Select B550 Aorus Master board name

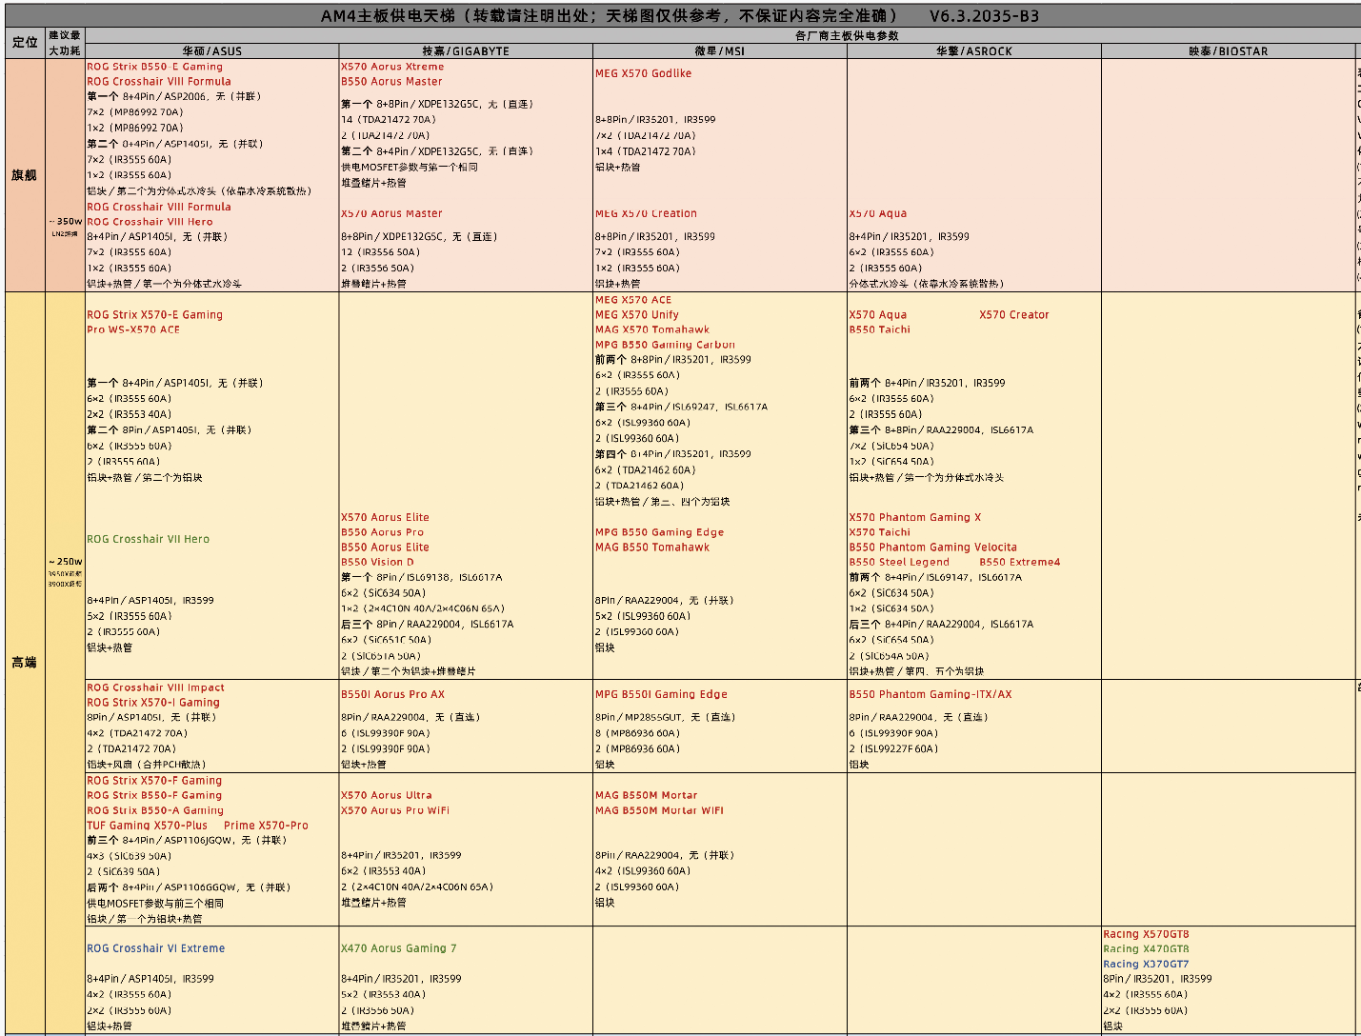click(391, 82)
